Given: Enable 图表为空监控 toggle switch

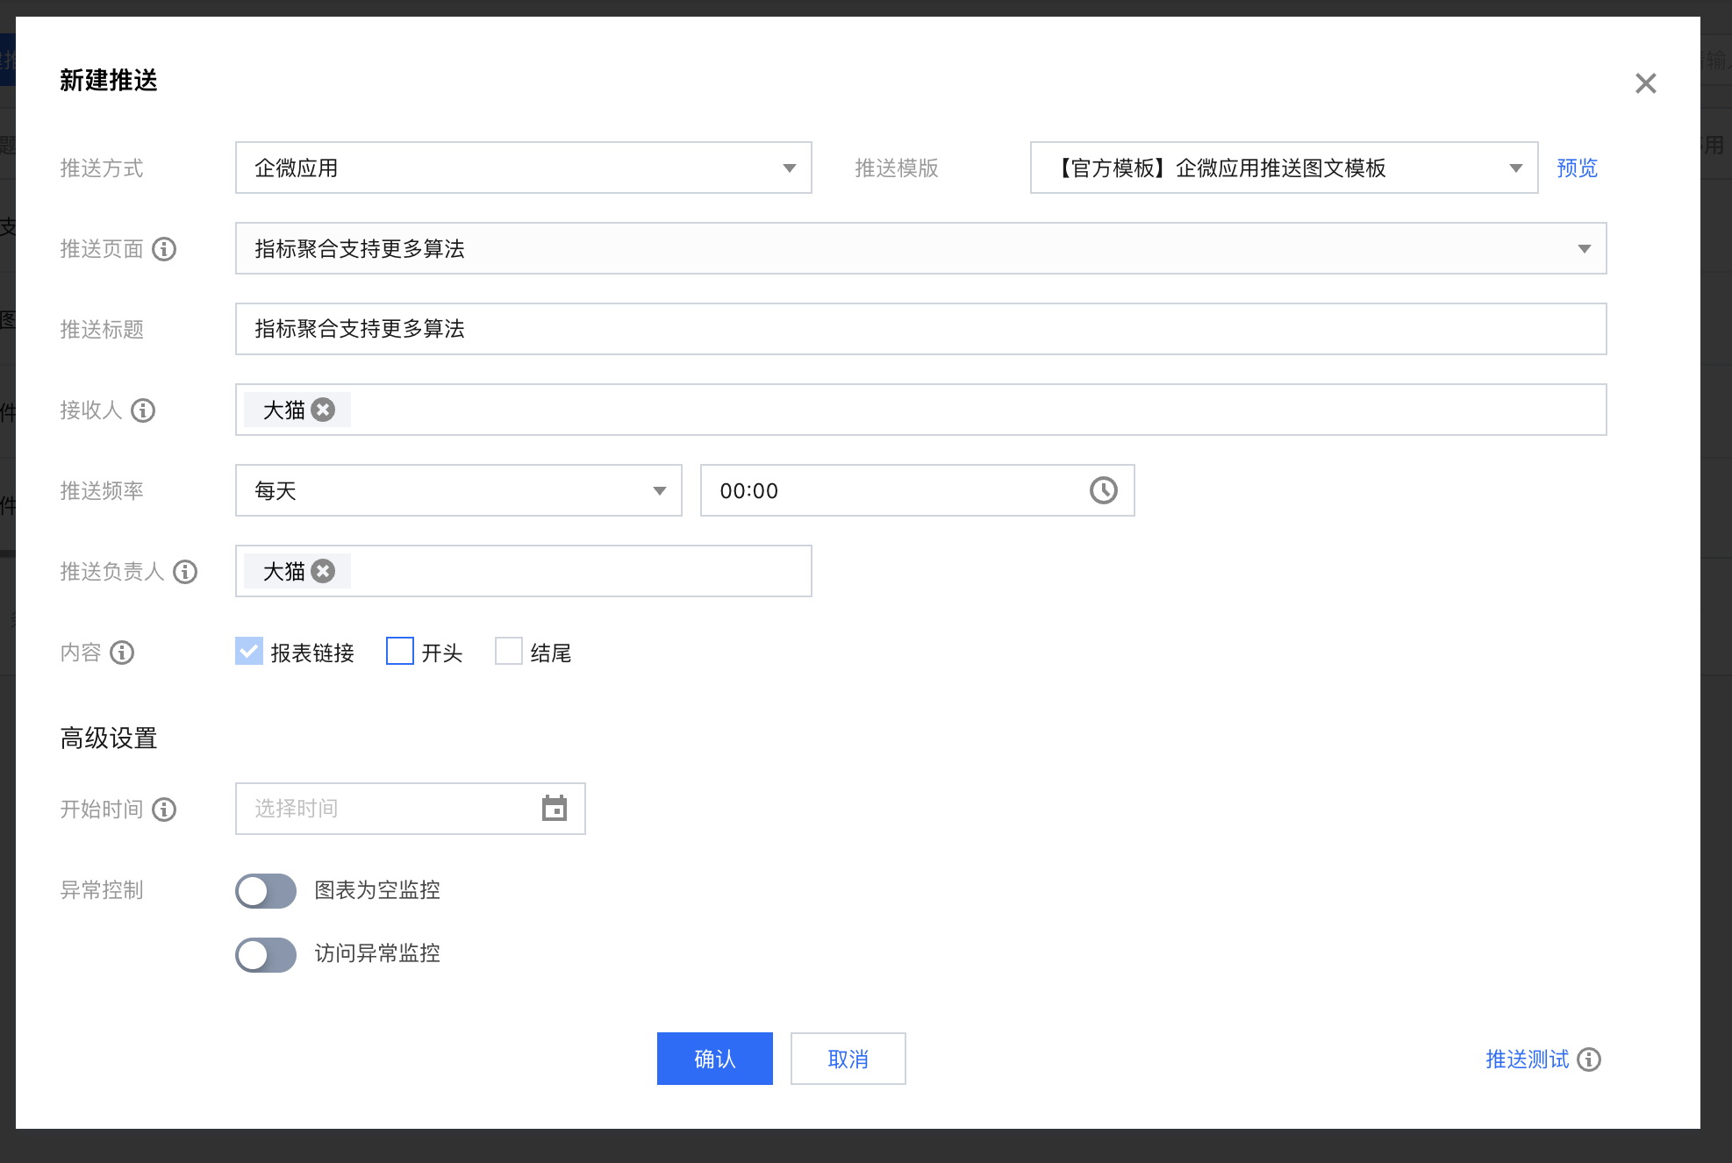Looking at the screenshot, I should (x=266, y=891).
